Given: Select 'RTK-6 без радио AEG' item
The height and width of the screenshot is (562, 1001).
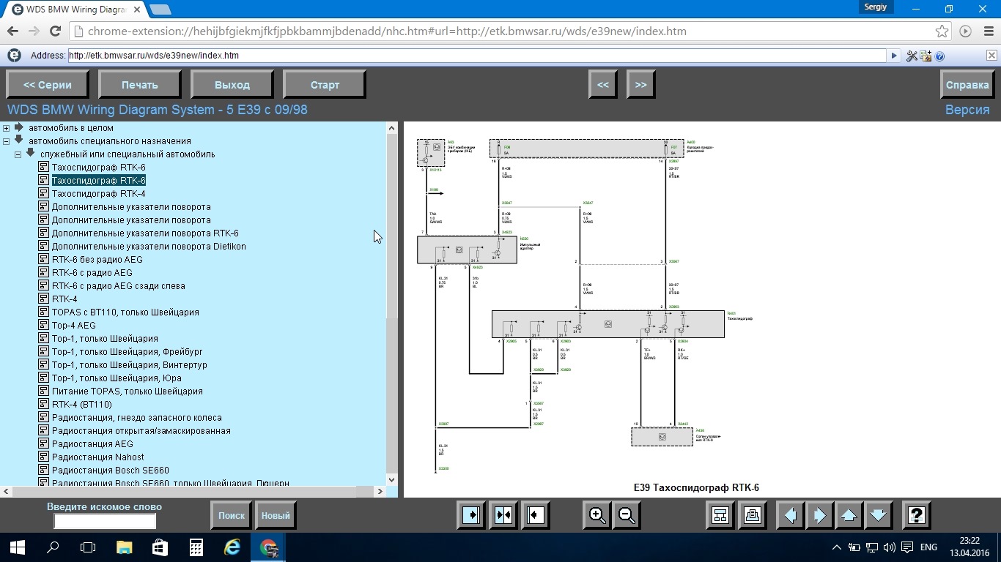Looking at the screenshot, I should [x=97, y=260].
